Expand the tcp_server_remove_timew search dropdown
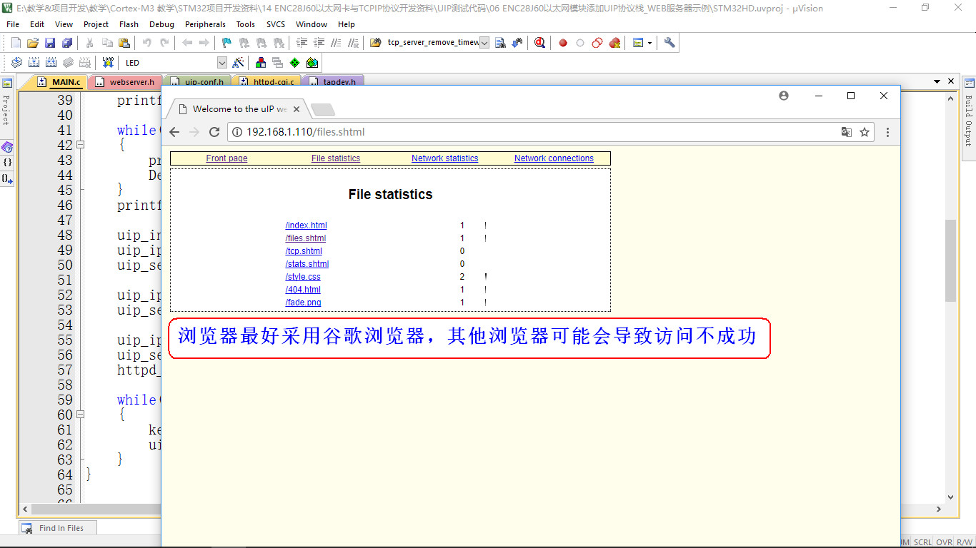976x548 pixels. 484,43
